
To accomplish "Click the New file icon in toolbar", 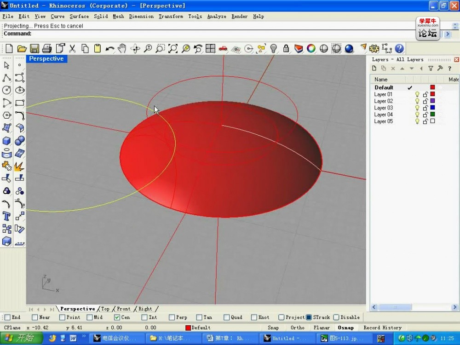I will tap(9, 48).
